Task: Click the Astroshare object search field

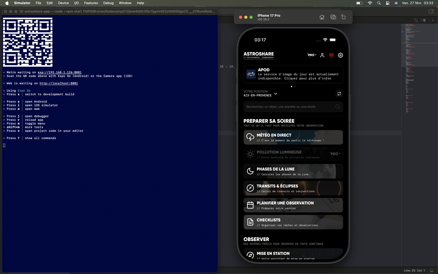Action: pyautogui.click(x=293, y=107)
